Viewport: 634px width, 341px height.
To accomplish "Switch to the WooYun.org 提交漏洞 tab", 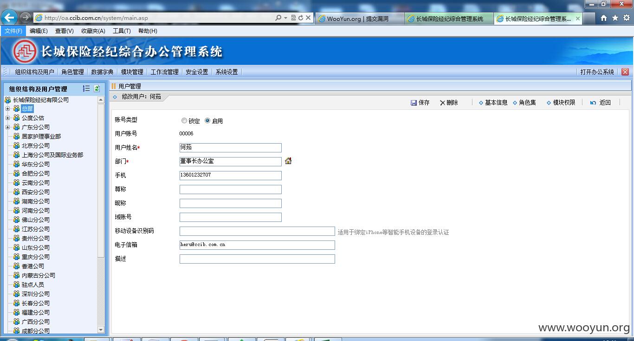I will tap(359, 19).
